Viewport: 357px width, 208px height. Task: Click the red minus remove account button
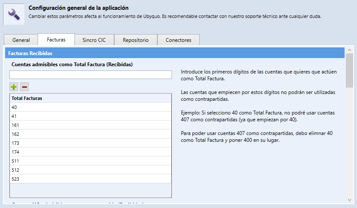tap(24, 87)
